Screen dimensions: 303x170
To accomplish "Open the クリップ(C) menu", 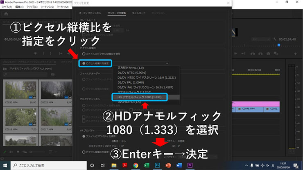I will 32,7.
